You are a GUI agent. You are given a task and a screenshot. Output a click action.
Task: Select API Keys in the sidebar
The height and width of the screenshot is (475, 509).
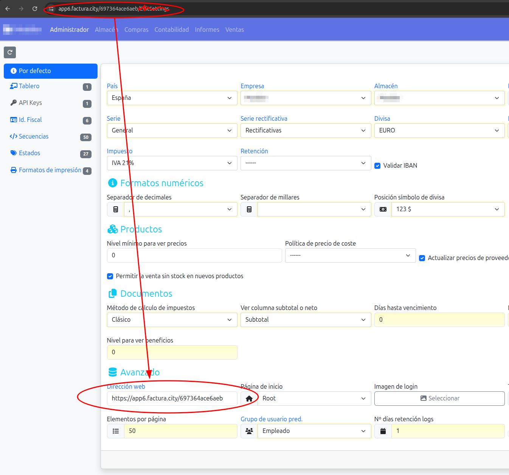click(x=30, y=103)
